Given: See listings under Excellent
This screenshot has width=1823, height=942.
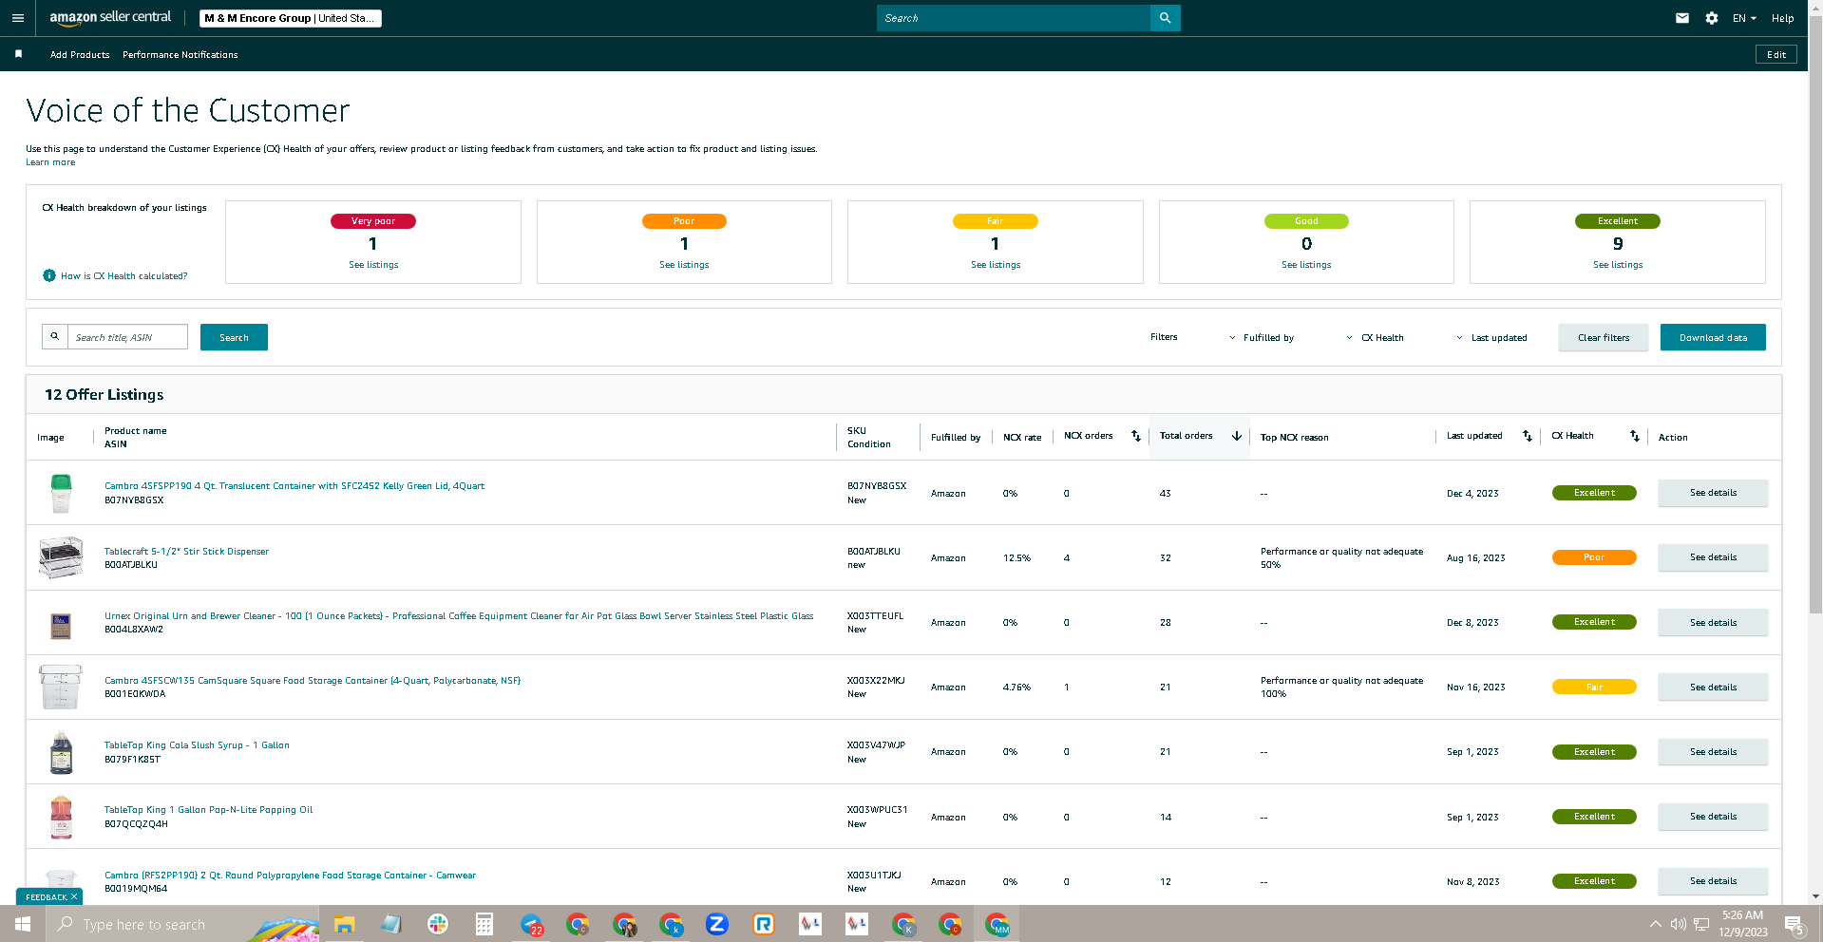Looking at the screenshot, I should [1618, 265].
